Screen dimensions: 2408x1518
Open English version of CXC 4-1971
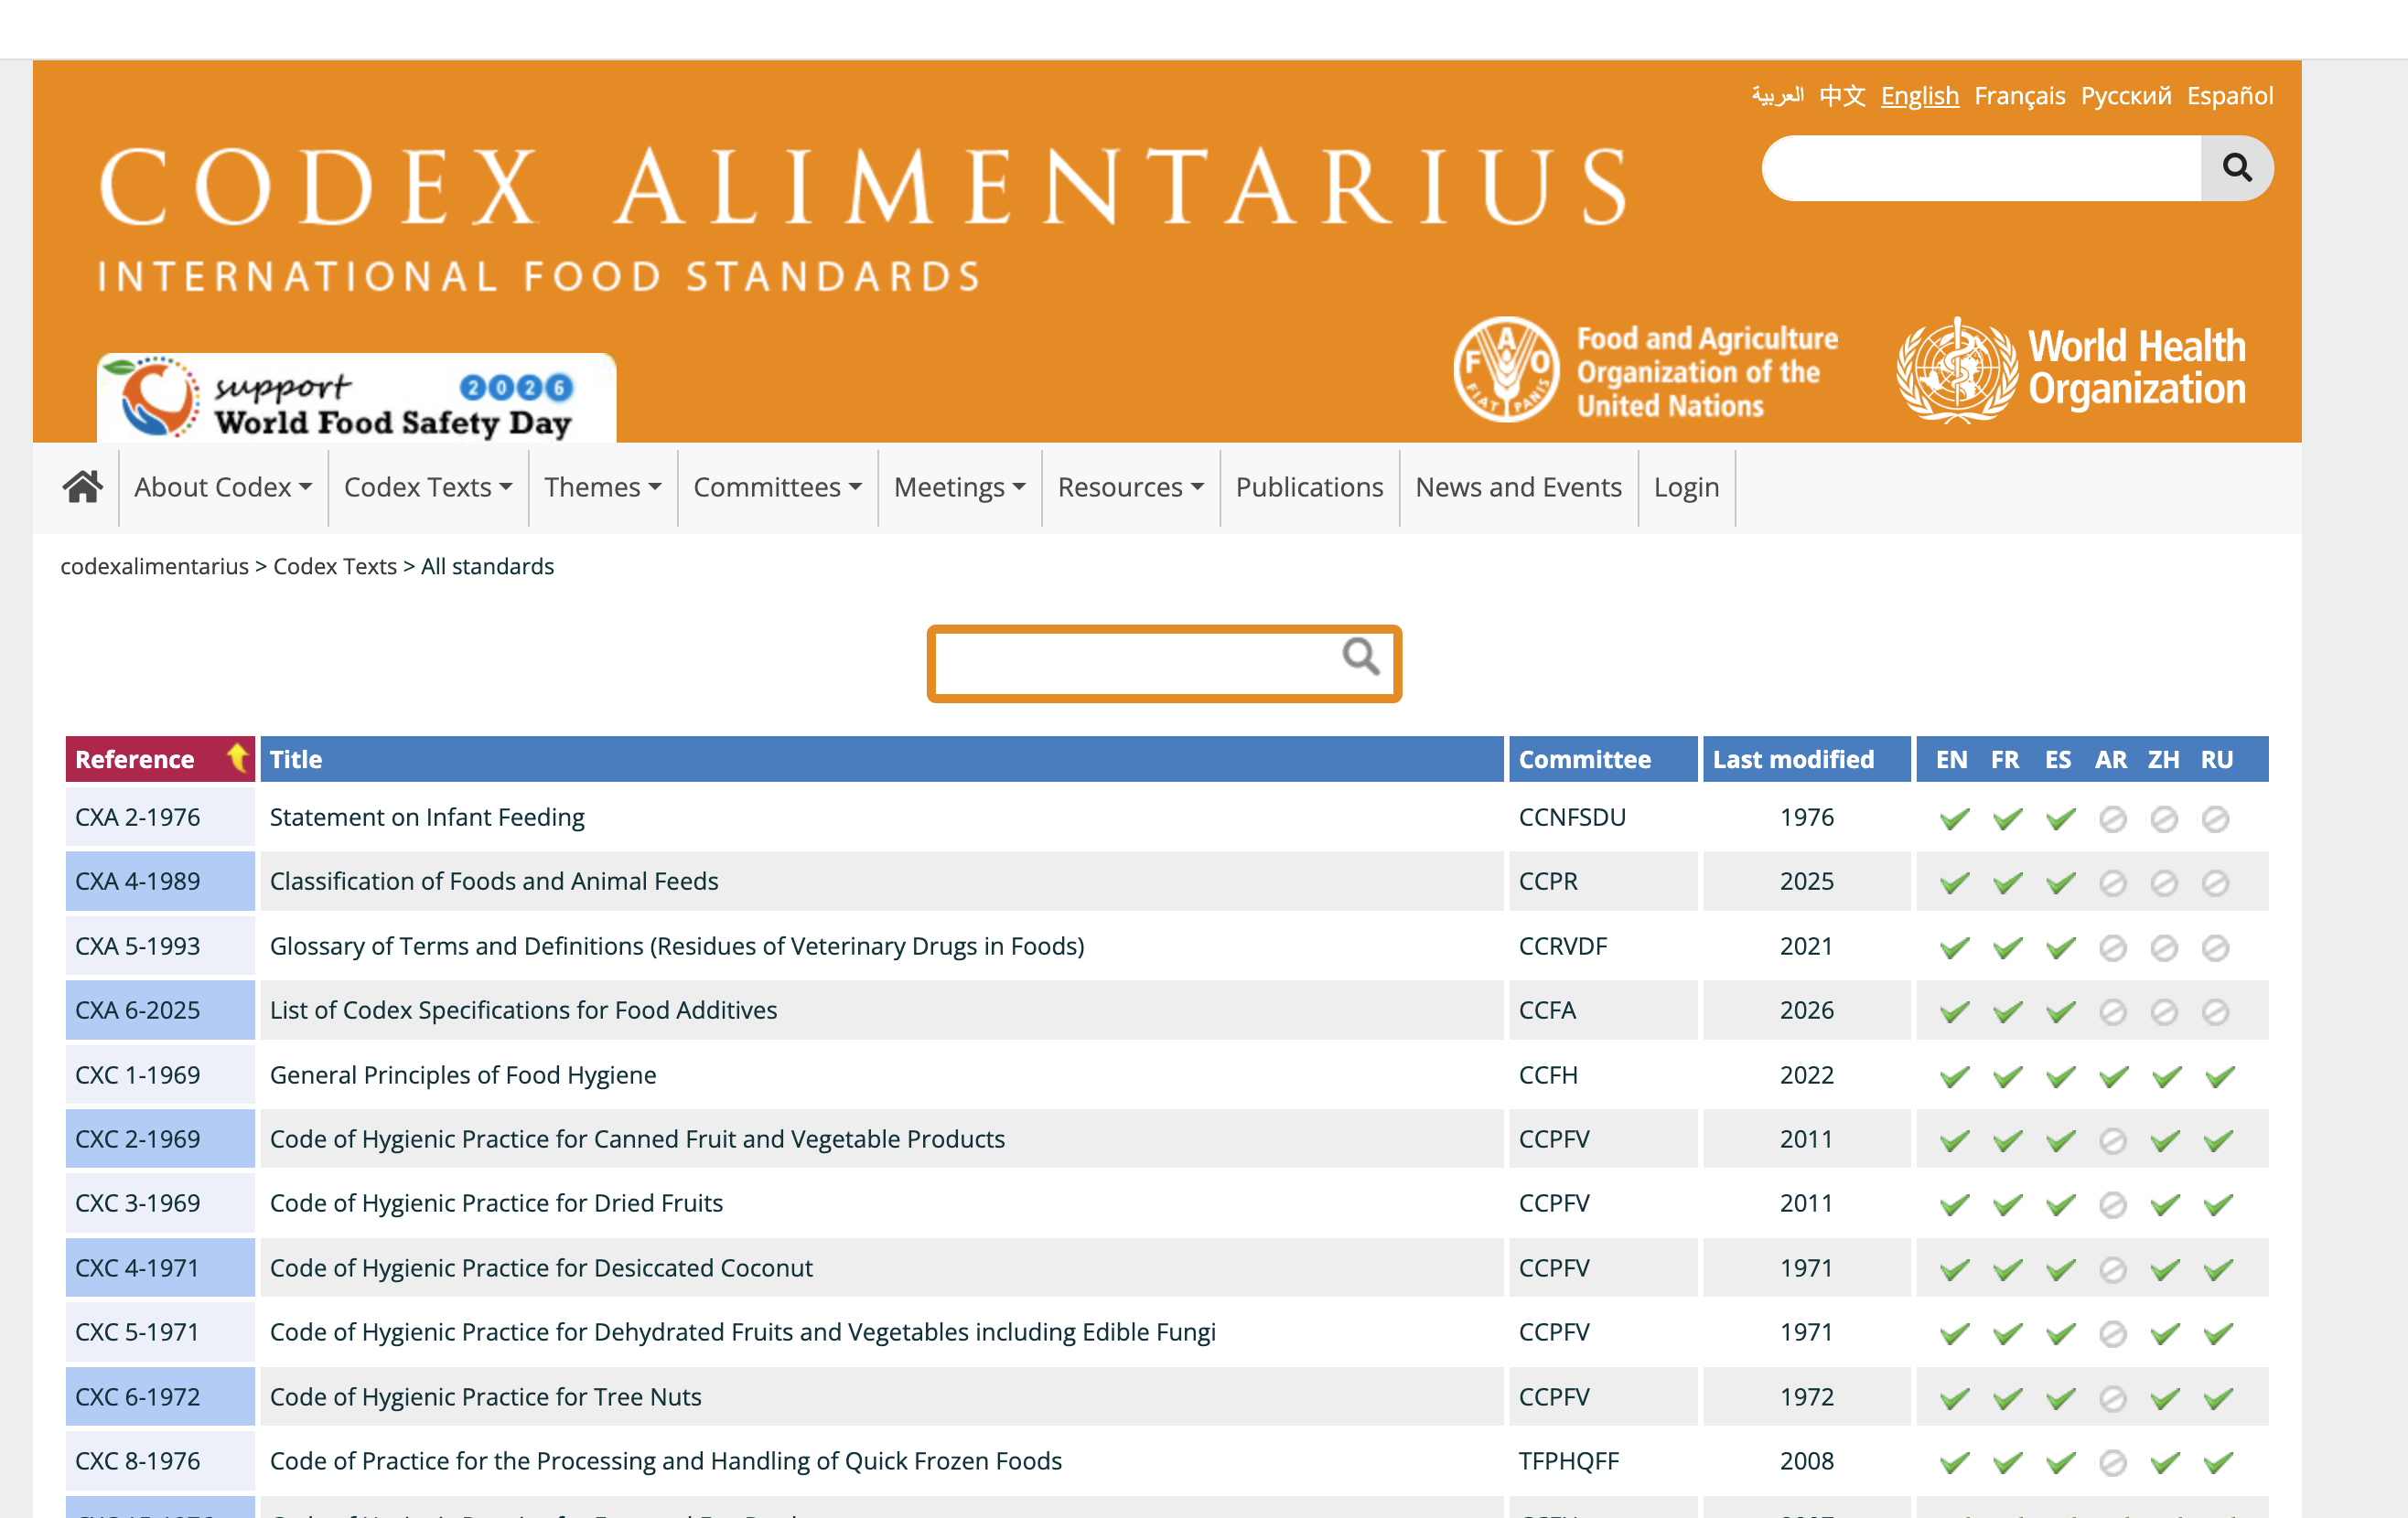tap(1953, 1269)
